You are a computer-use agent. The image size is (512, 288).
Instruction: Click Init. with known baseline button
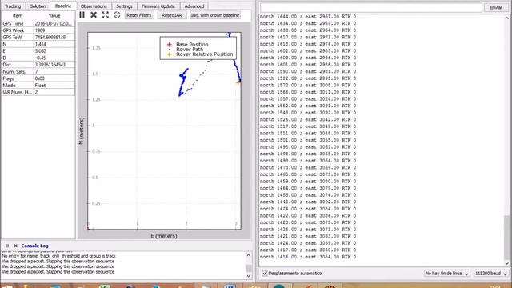pyautogui.click(x=215, y=15)
